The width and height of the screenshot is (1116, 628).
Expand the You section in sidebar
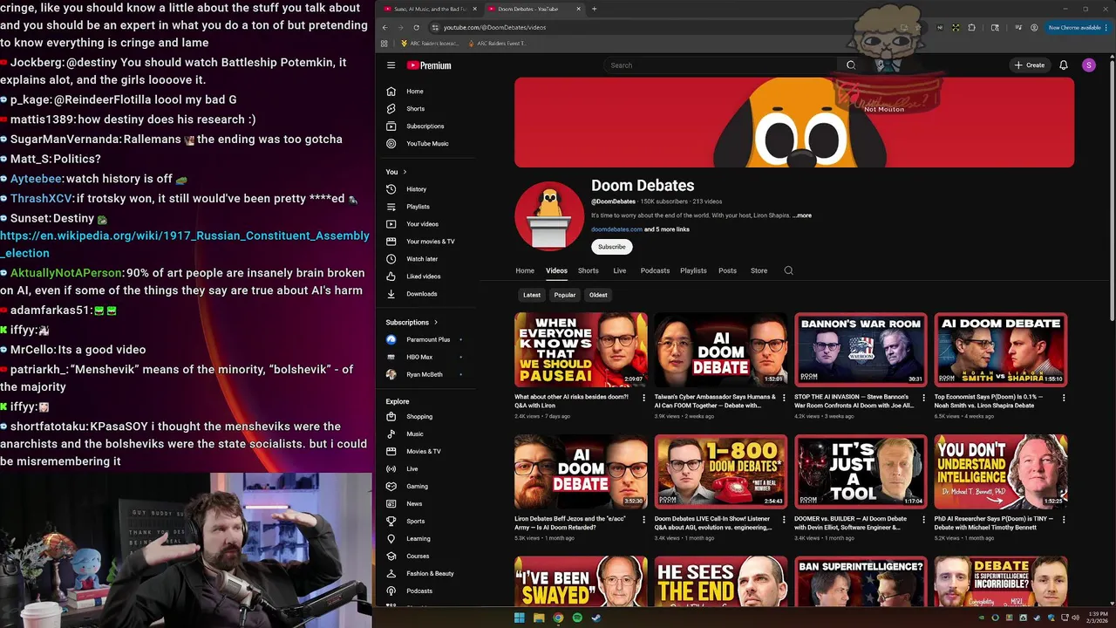pyautogui.click(x=397, y=172)
